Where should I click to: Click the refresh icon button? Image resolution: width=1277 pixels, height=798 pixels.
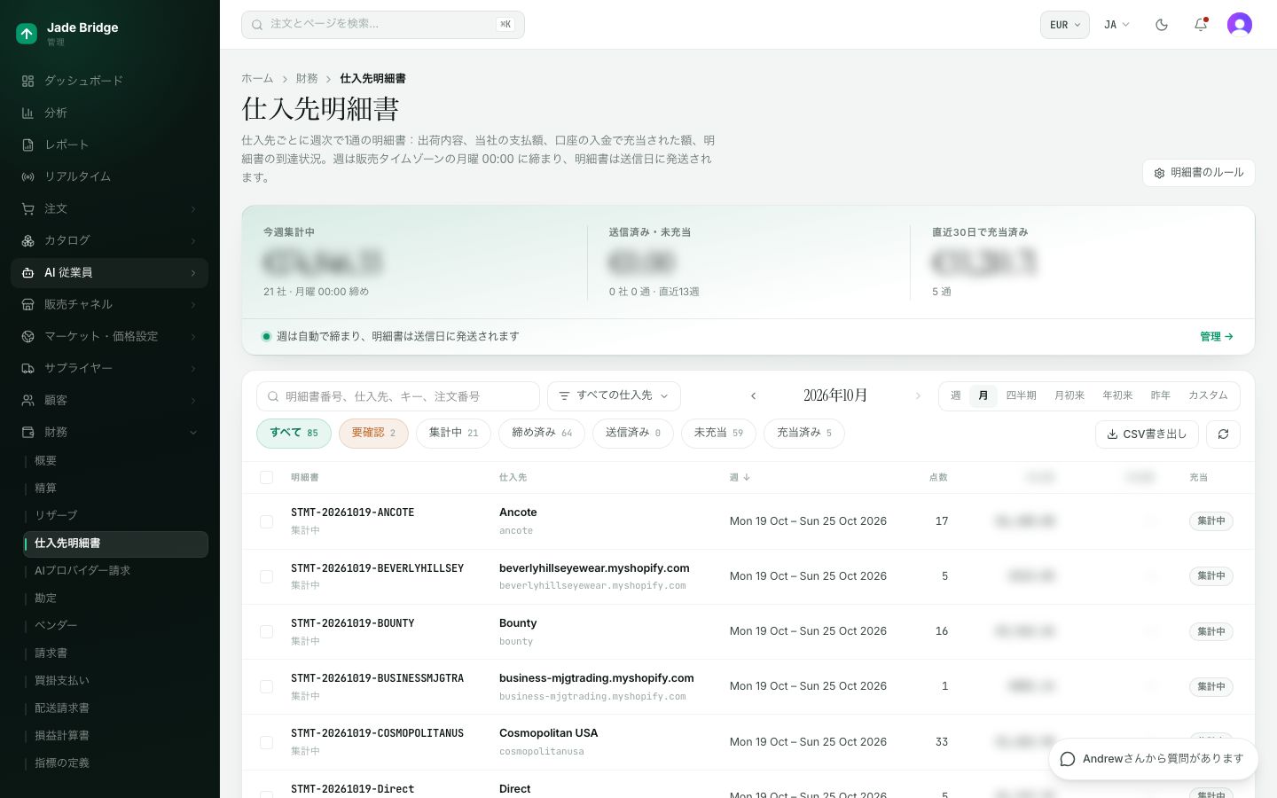tap(1223, 434)
